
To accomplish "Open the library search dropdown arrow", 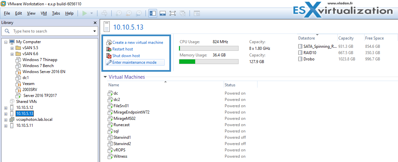I will (x=94, y=31).
